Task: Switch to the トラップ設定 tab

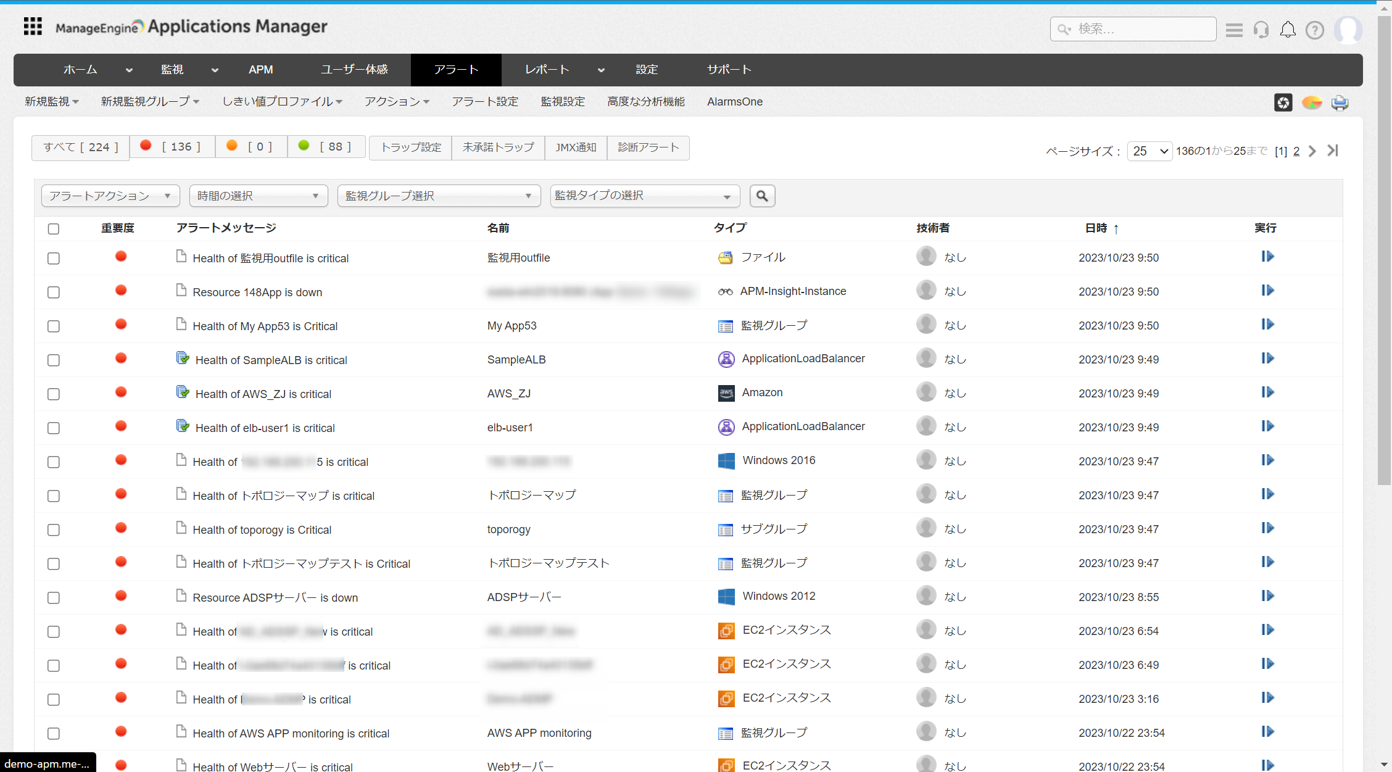Action: 411,147
